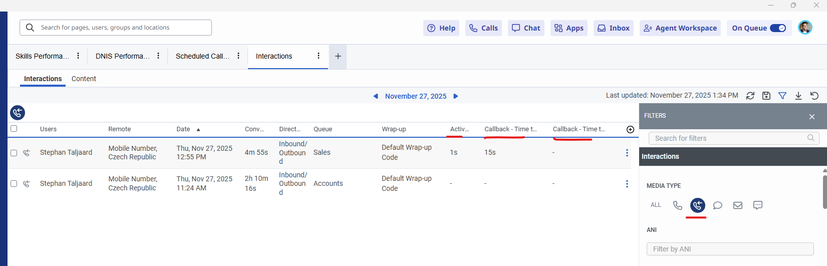The image size is (827, 266).
Task: Open the Scheduled Callbacks tab
Action: (202, 56)
